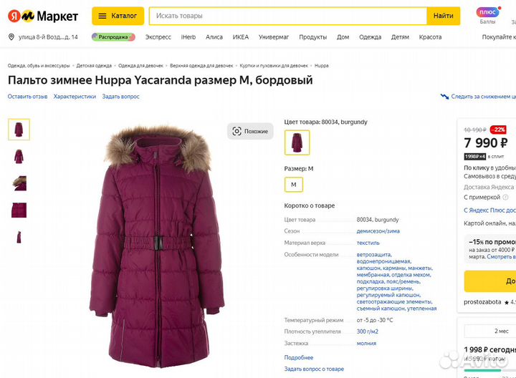Click the Плюс points badge icon
The image size is (516, 378).
488,12
